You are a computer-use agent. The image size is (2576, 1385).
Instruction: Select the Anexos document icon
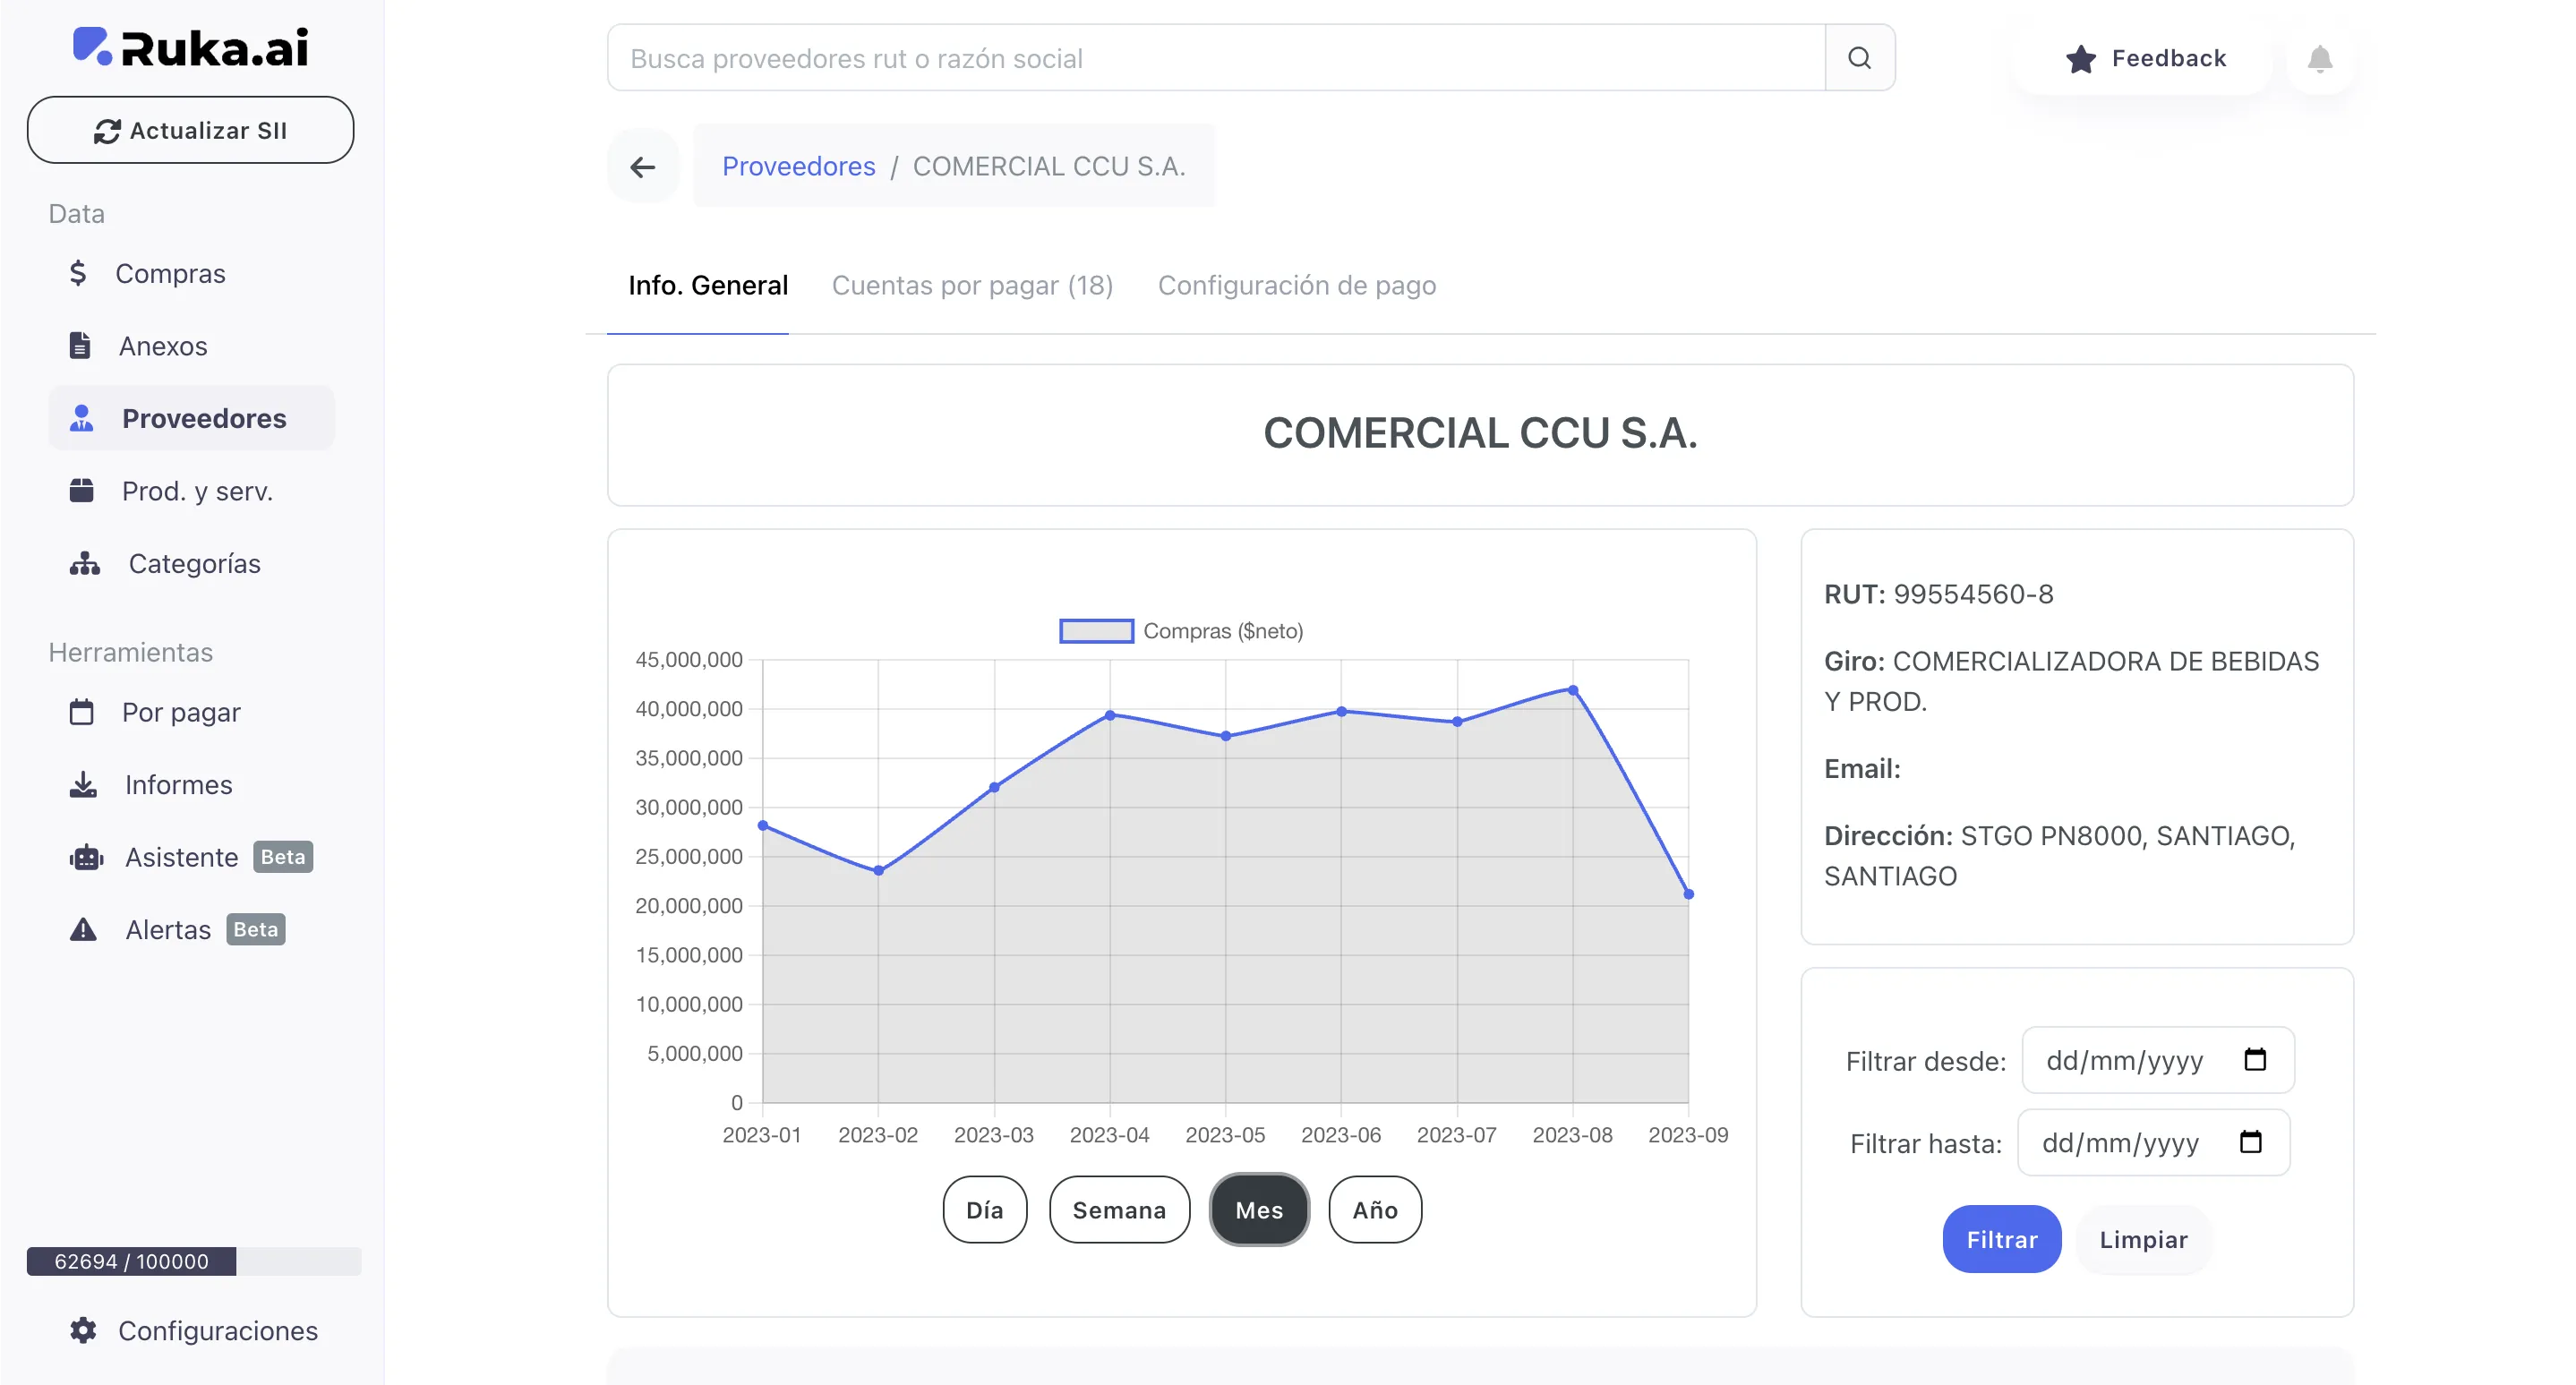tap(80, 345)
